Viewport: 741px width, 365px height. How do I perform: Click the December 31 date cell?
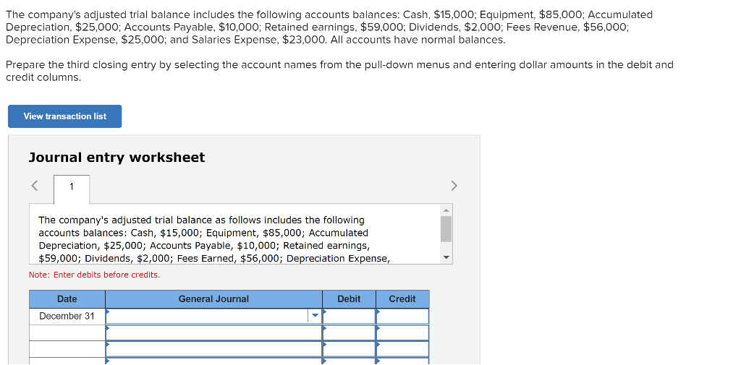[x=67, y=316]
